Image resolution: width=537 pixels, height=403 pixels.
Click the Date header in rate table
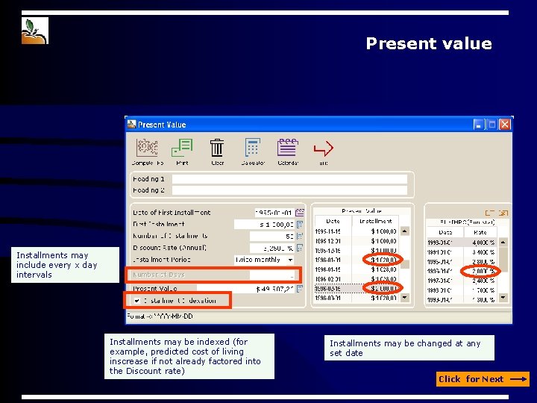[x=445, y=232]
